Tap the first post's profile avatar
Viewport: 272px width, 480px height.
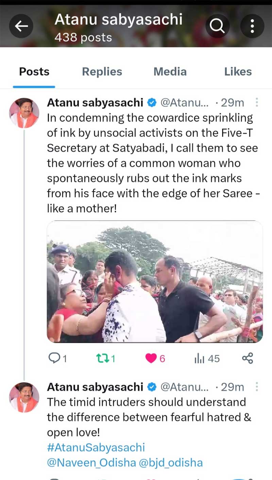pyautogui.click(x=24, y=113)
